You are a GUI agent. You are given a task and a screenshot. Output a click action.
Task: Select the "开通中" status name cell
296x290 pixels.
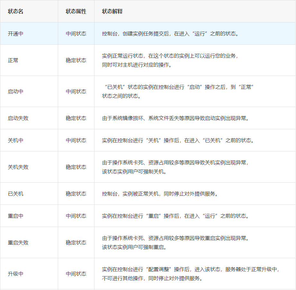point(16,33)
